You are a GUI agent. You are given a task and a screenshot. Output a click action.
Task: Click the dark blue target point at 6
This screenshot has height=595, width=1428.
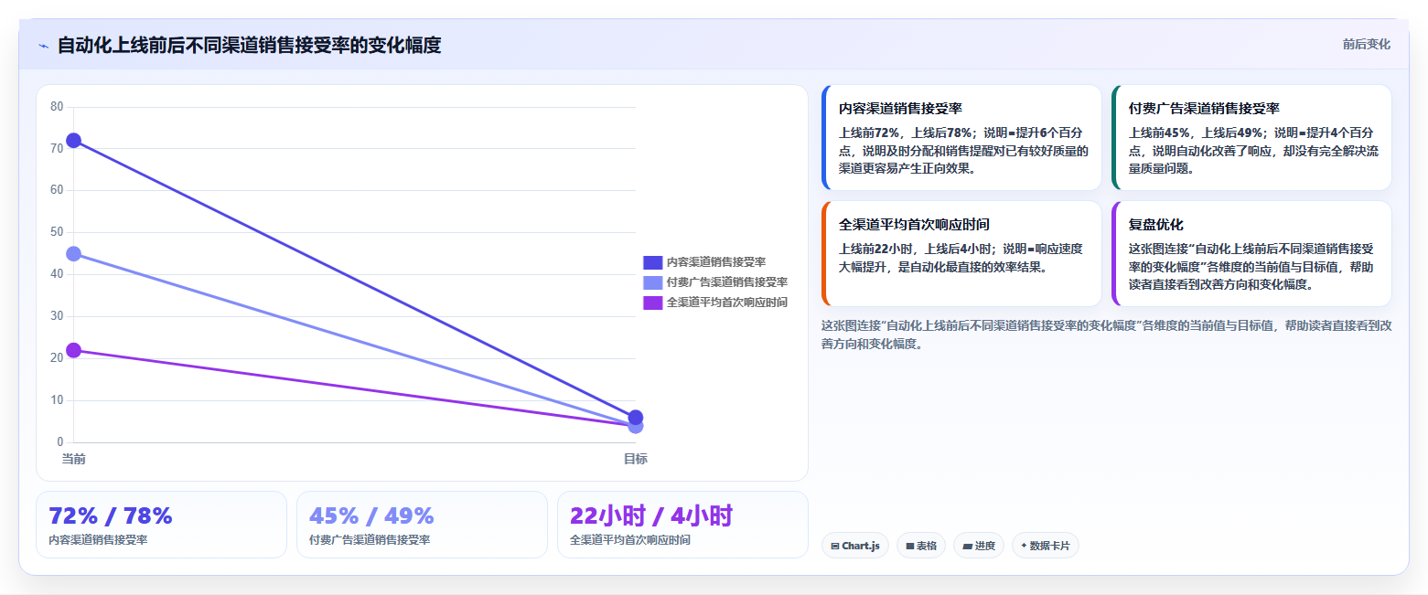[636, 418]
